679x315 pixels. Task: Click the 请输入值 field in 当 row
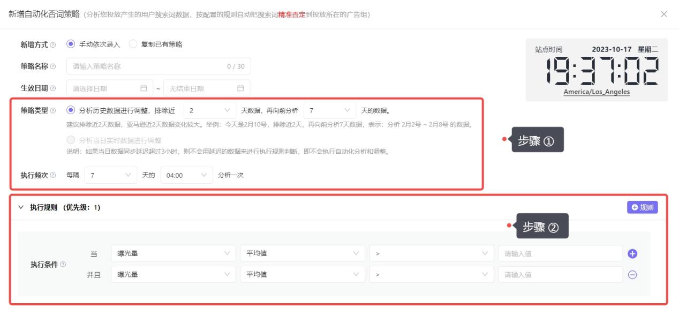[x=560, y=253]
